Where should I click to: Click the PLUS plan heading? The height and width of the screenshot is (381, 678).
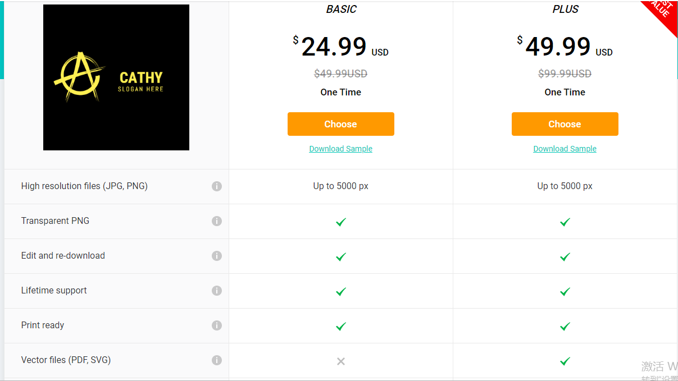click(565, 10)
